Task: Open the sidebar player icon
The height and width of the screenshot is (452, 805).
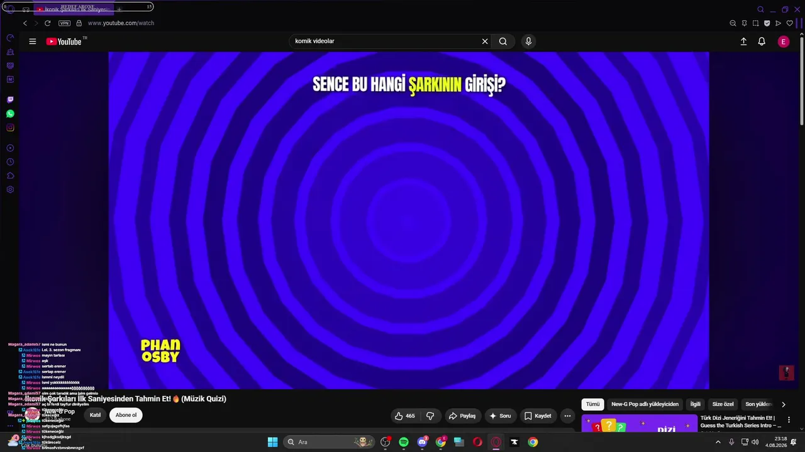Action: coord(10,148)
